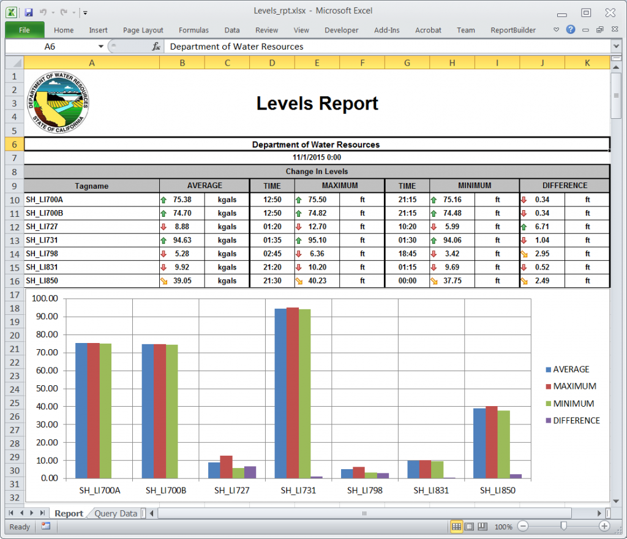Screen dimensions: 627x539
Task: Click the 100% zoom level button
Action: (502, 527)
